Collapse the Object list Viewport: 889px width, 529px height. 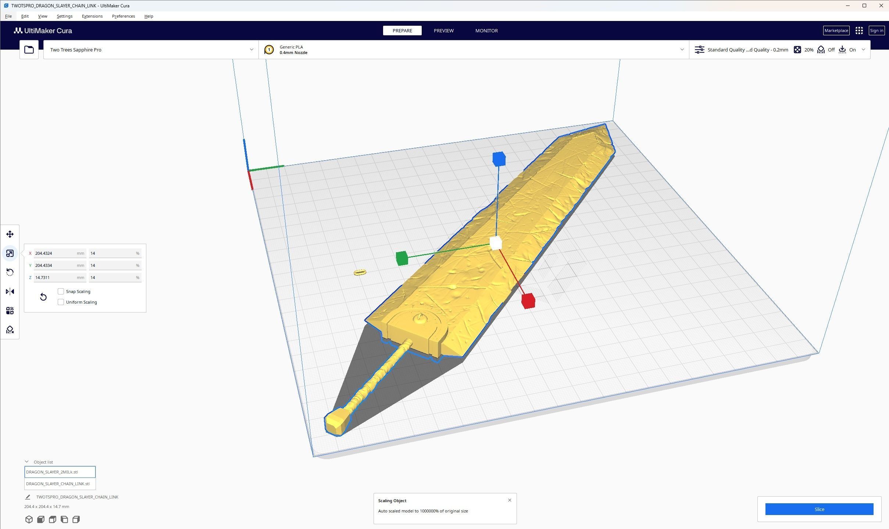tap(26, 462)
